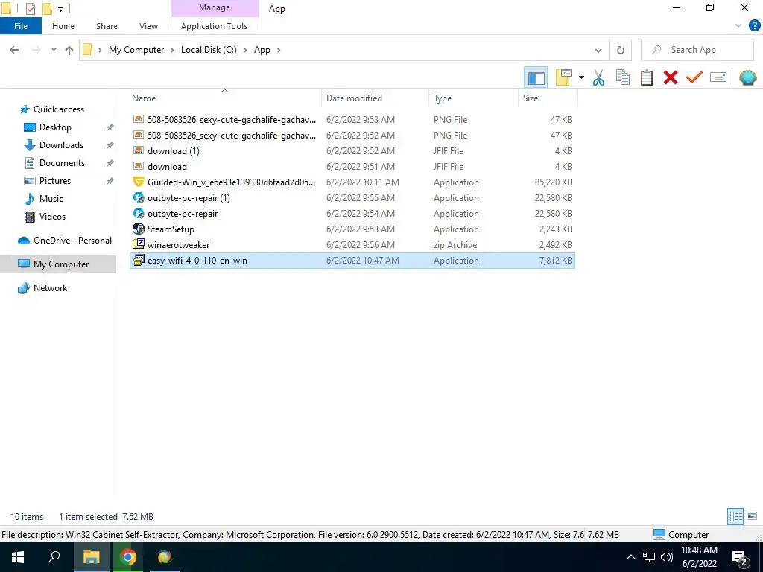This screenshot has width=763, height=572.
Task: Switch to the Home ribbon tab
Action: point(63,26)
